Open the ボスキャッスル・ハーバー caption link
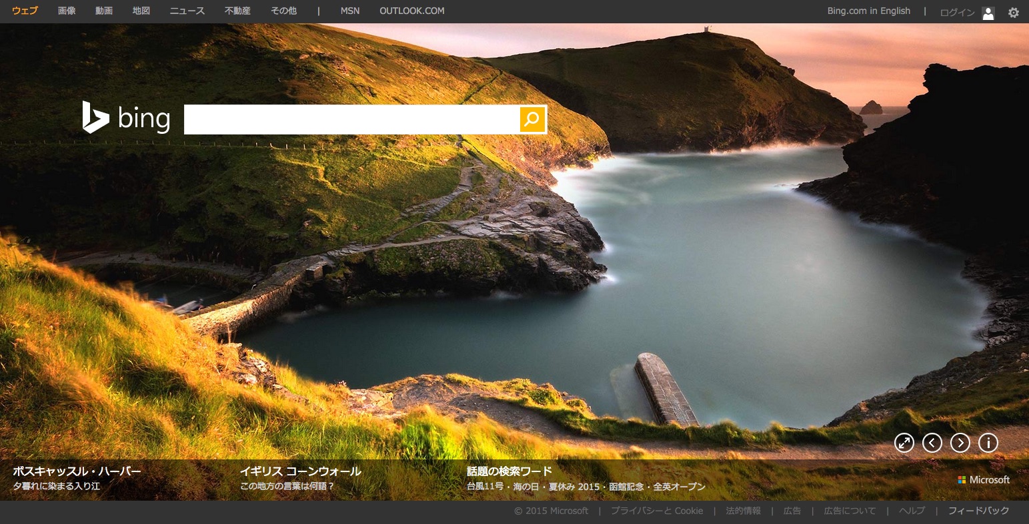Viewport: 1029px width, 524px height. 77,471
